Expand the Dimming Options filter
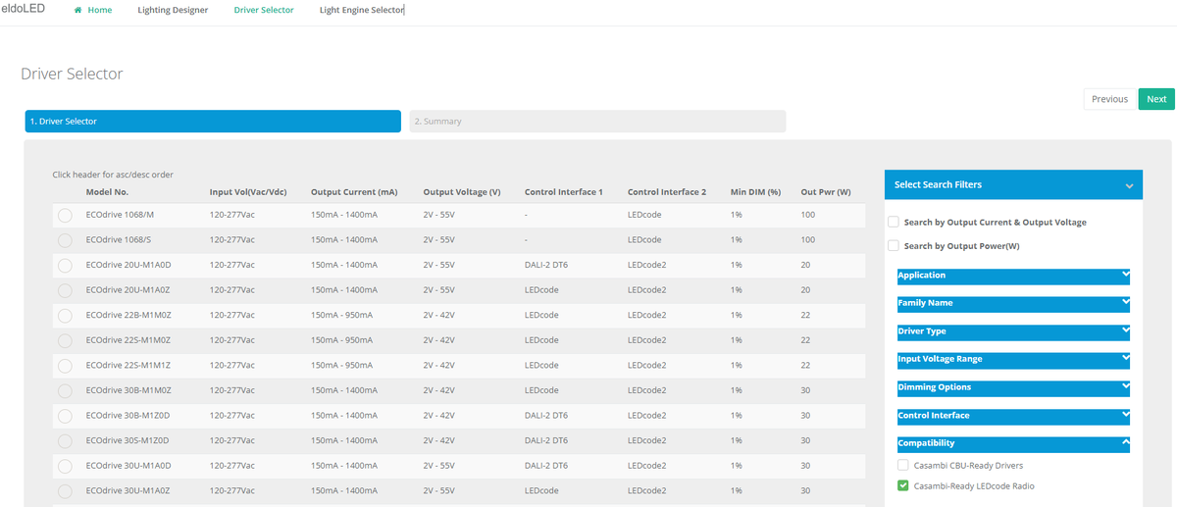Screen dimensions: 1177x507 tap(1013, 388)
